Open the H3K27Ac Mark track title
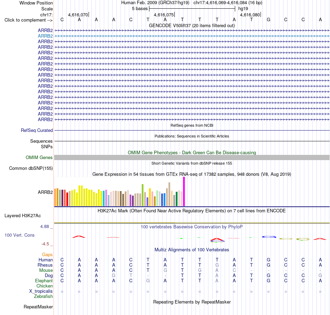The width and height of the screenshot is (330, 315). pyautogui.click(x=192, y=211)
